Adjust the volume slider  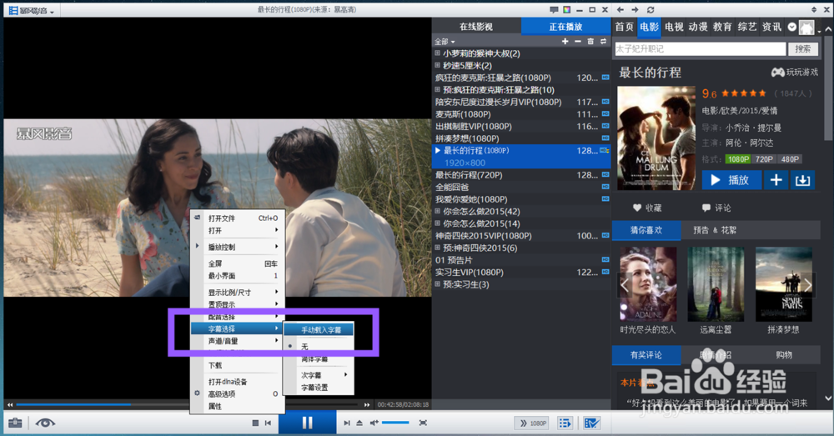(395, 423)
